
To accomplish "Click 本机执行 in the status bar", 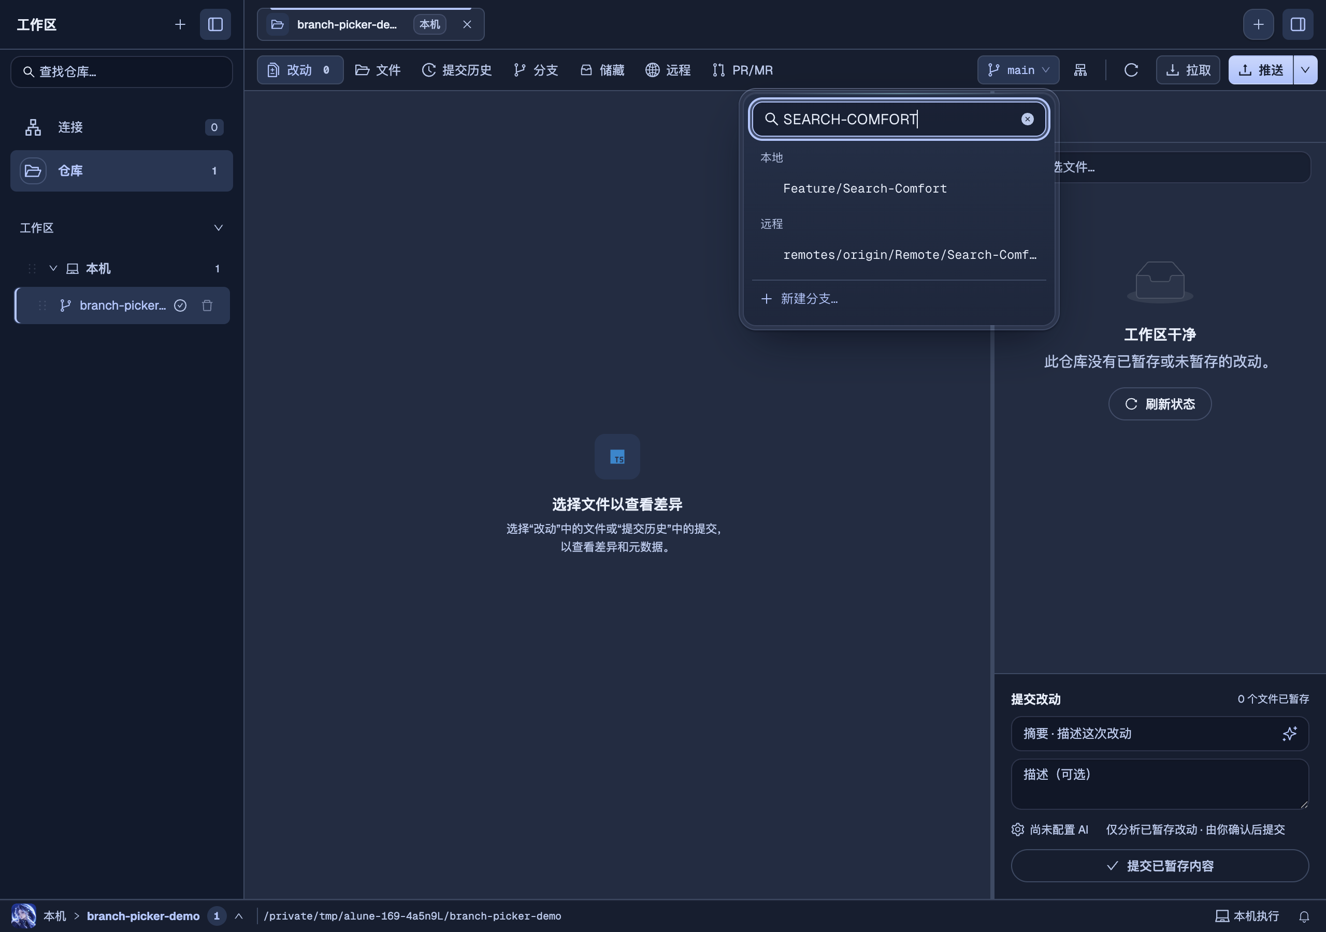I will (x=1247, y=916).
